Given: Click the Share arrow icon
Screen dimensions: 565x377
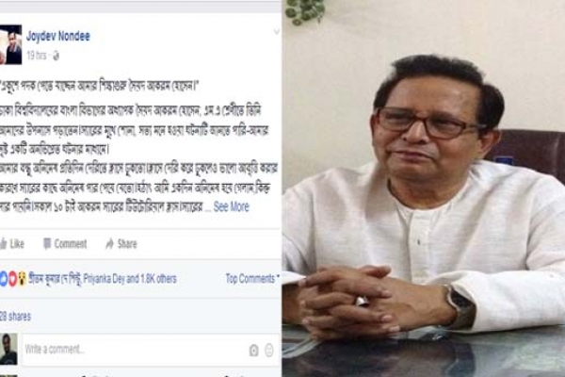Looking at the screenshot, I should click(109, 244).
